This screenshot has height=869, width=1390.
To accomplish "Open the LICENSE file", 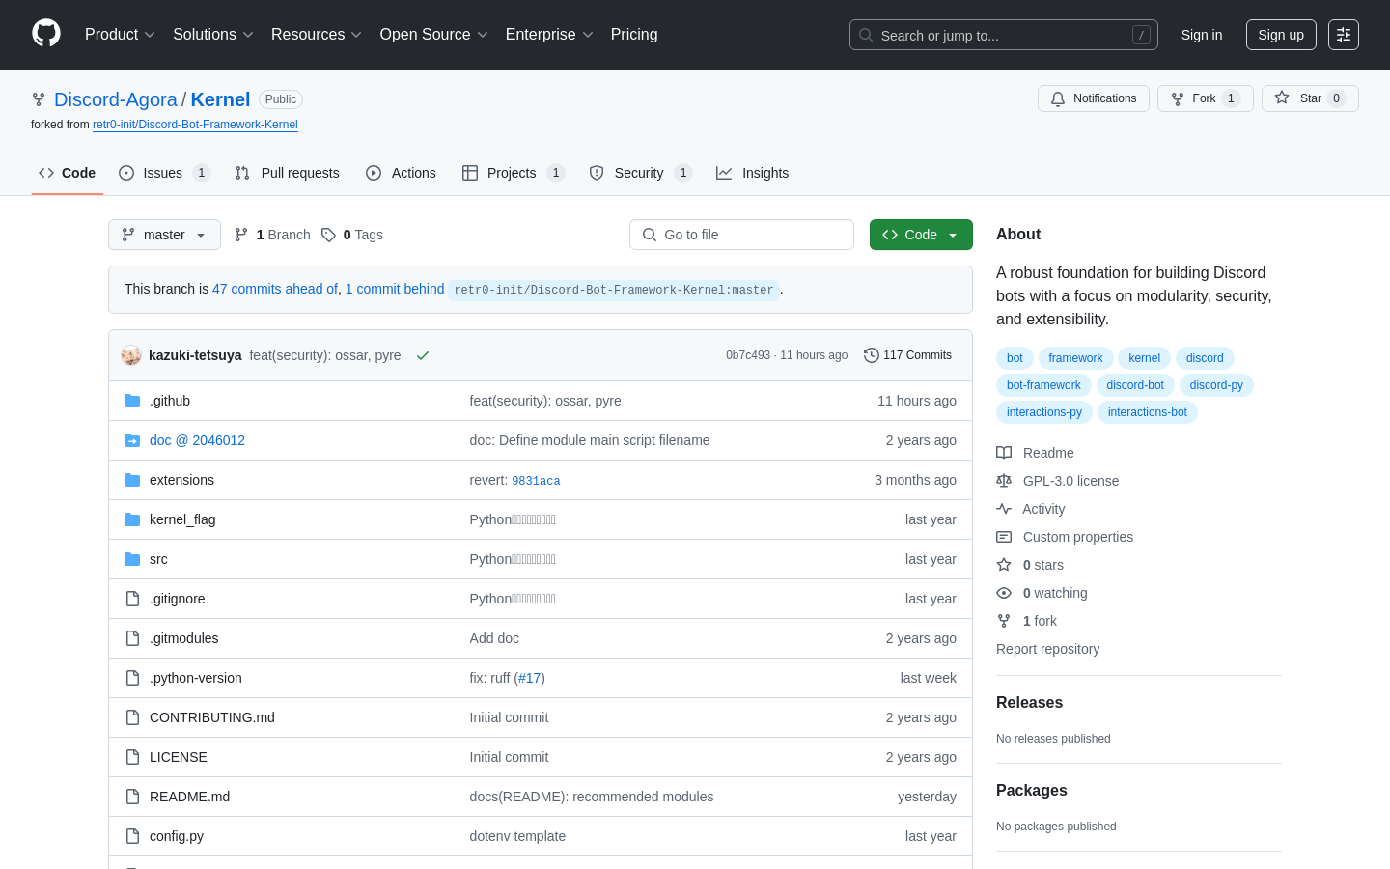I will click(x=179, y=757).
